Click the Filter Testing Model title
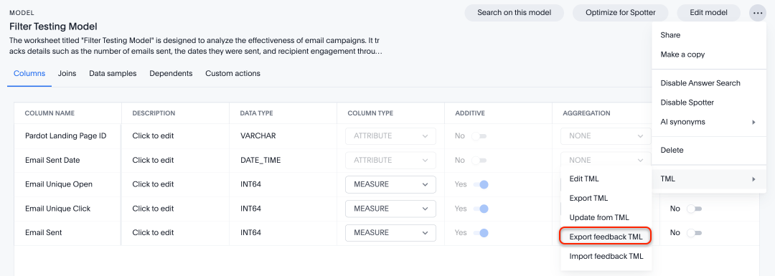This screenshot has width=775, height=276. [x=53, y=27]
